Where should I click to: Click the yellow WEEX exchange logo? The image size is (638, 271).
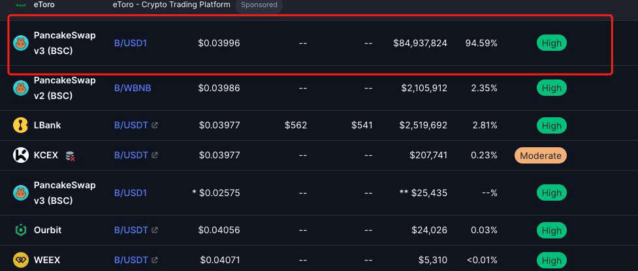coord(21,260)
